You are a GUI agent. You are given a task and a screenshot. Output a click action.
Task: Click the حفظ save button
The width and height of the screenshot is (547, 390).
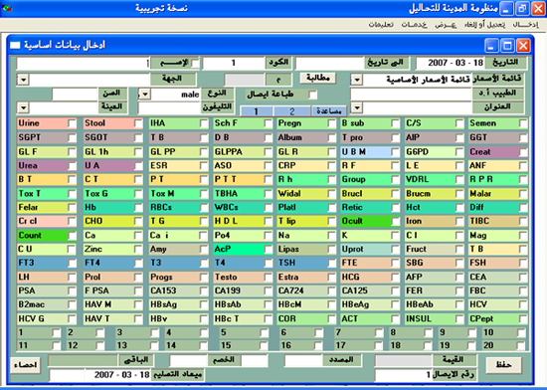(x=503, y=365)
